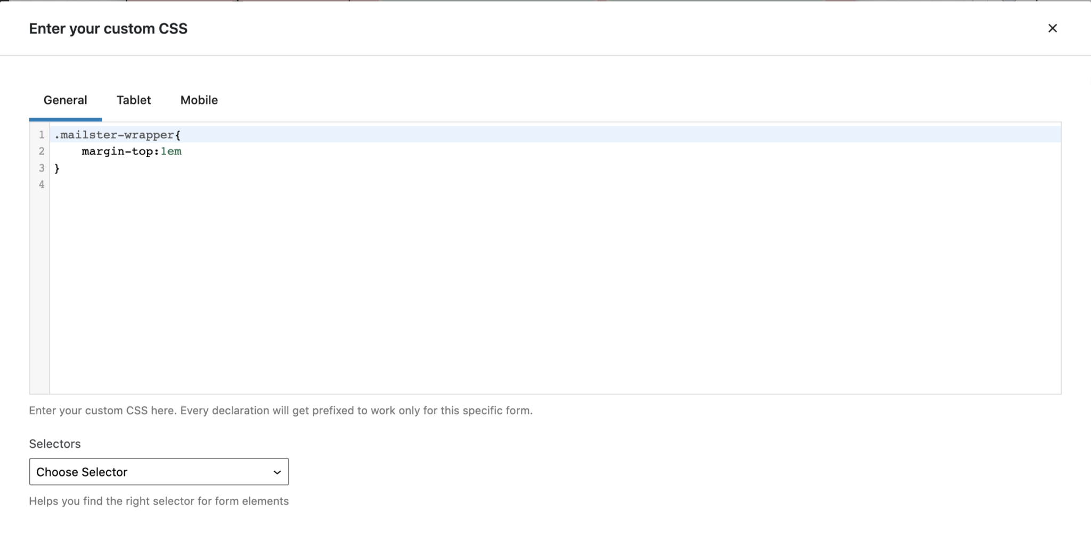Click the Selectors section label
This screenshot has width=1091, height=540.
(55, 443)
